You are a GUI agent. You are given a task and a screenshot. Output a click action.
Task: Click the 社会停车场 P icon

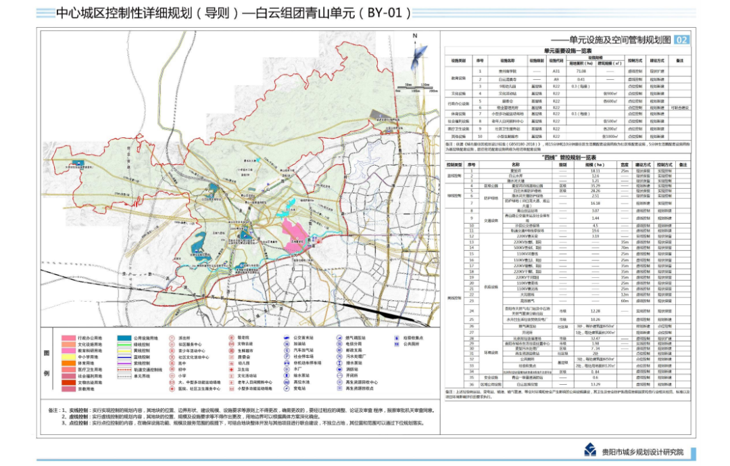click(x=287, y=356)
